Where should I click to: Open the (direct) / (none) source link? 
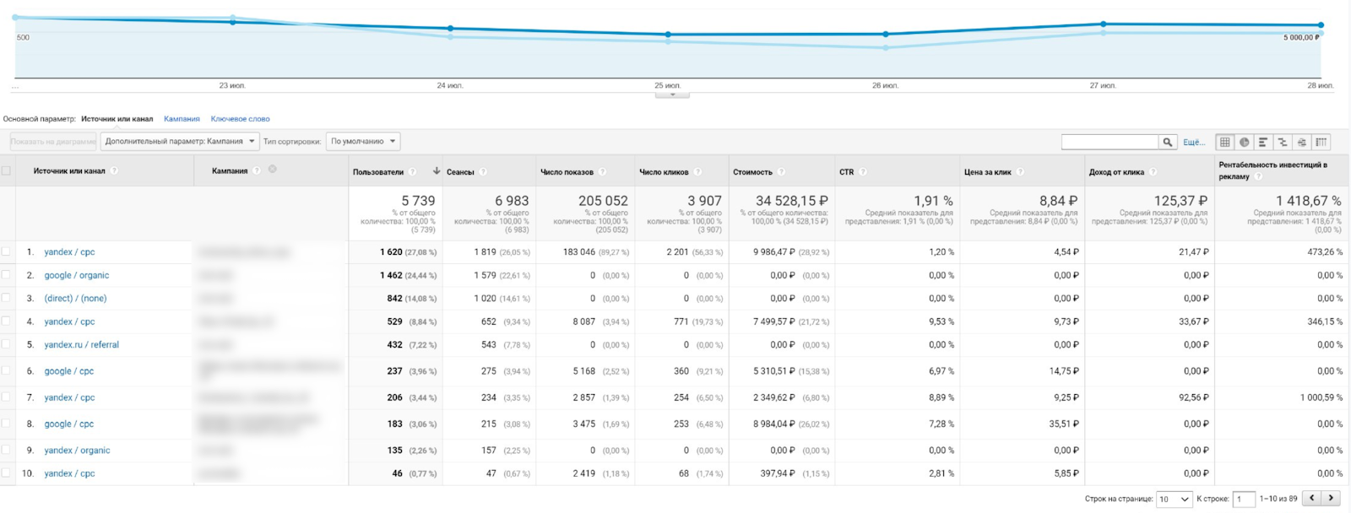[75, 298]
